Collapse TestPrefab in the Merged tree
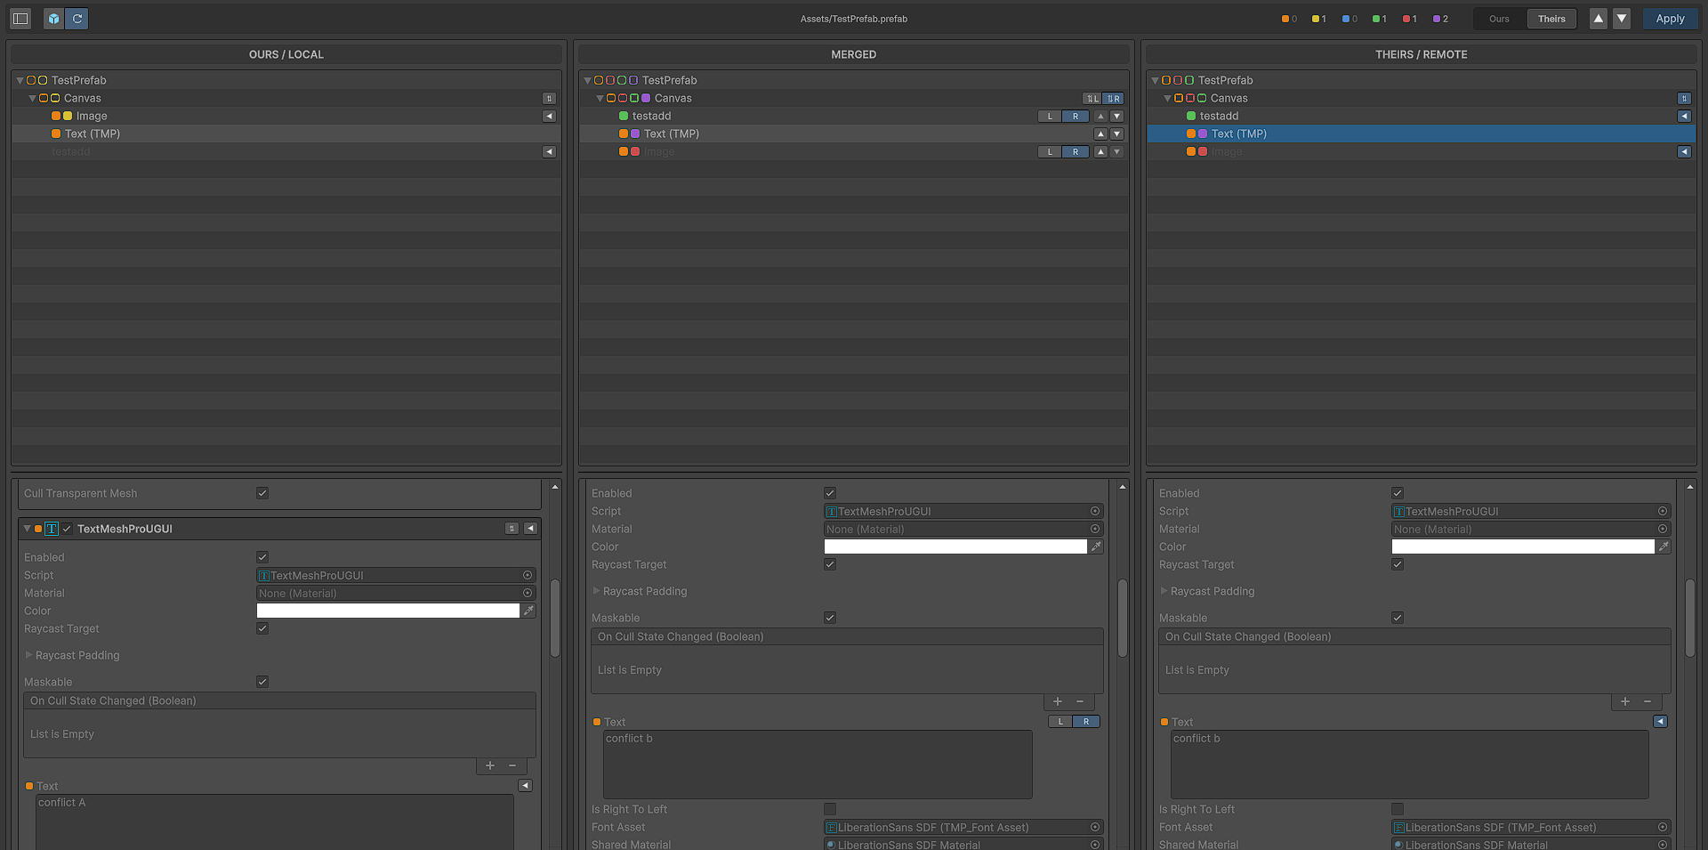This screenshot has height=850, width=1708. [x=587, y=80]
